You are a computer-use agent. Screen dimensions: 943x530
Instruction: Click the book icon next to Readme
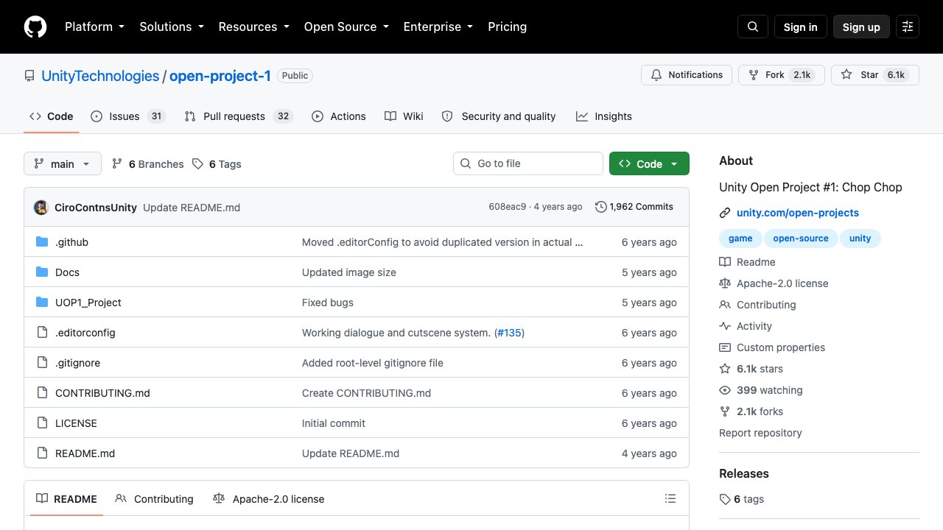pos(725,262)
